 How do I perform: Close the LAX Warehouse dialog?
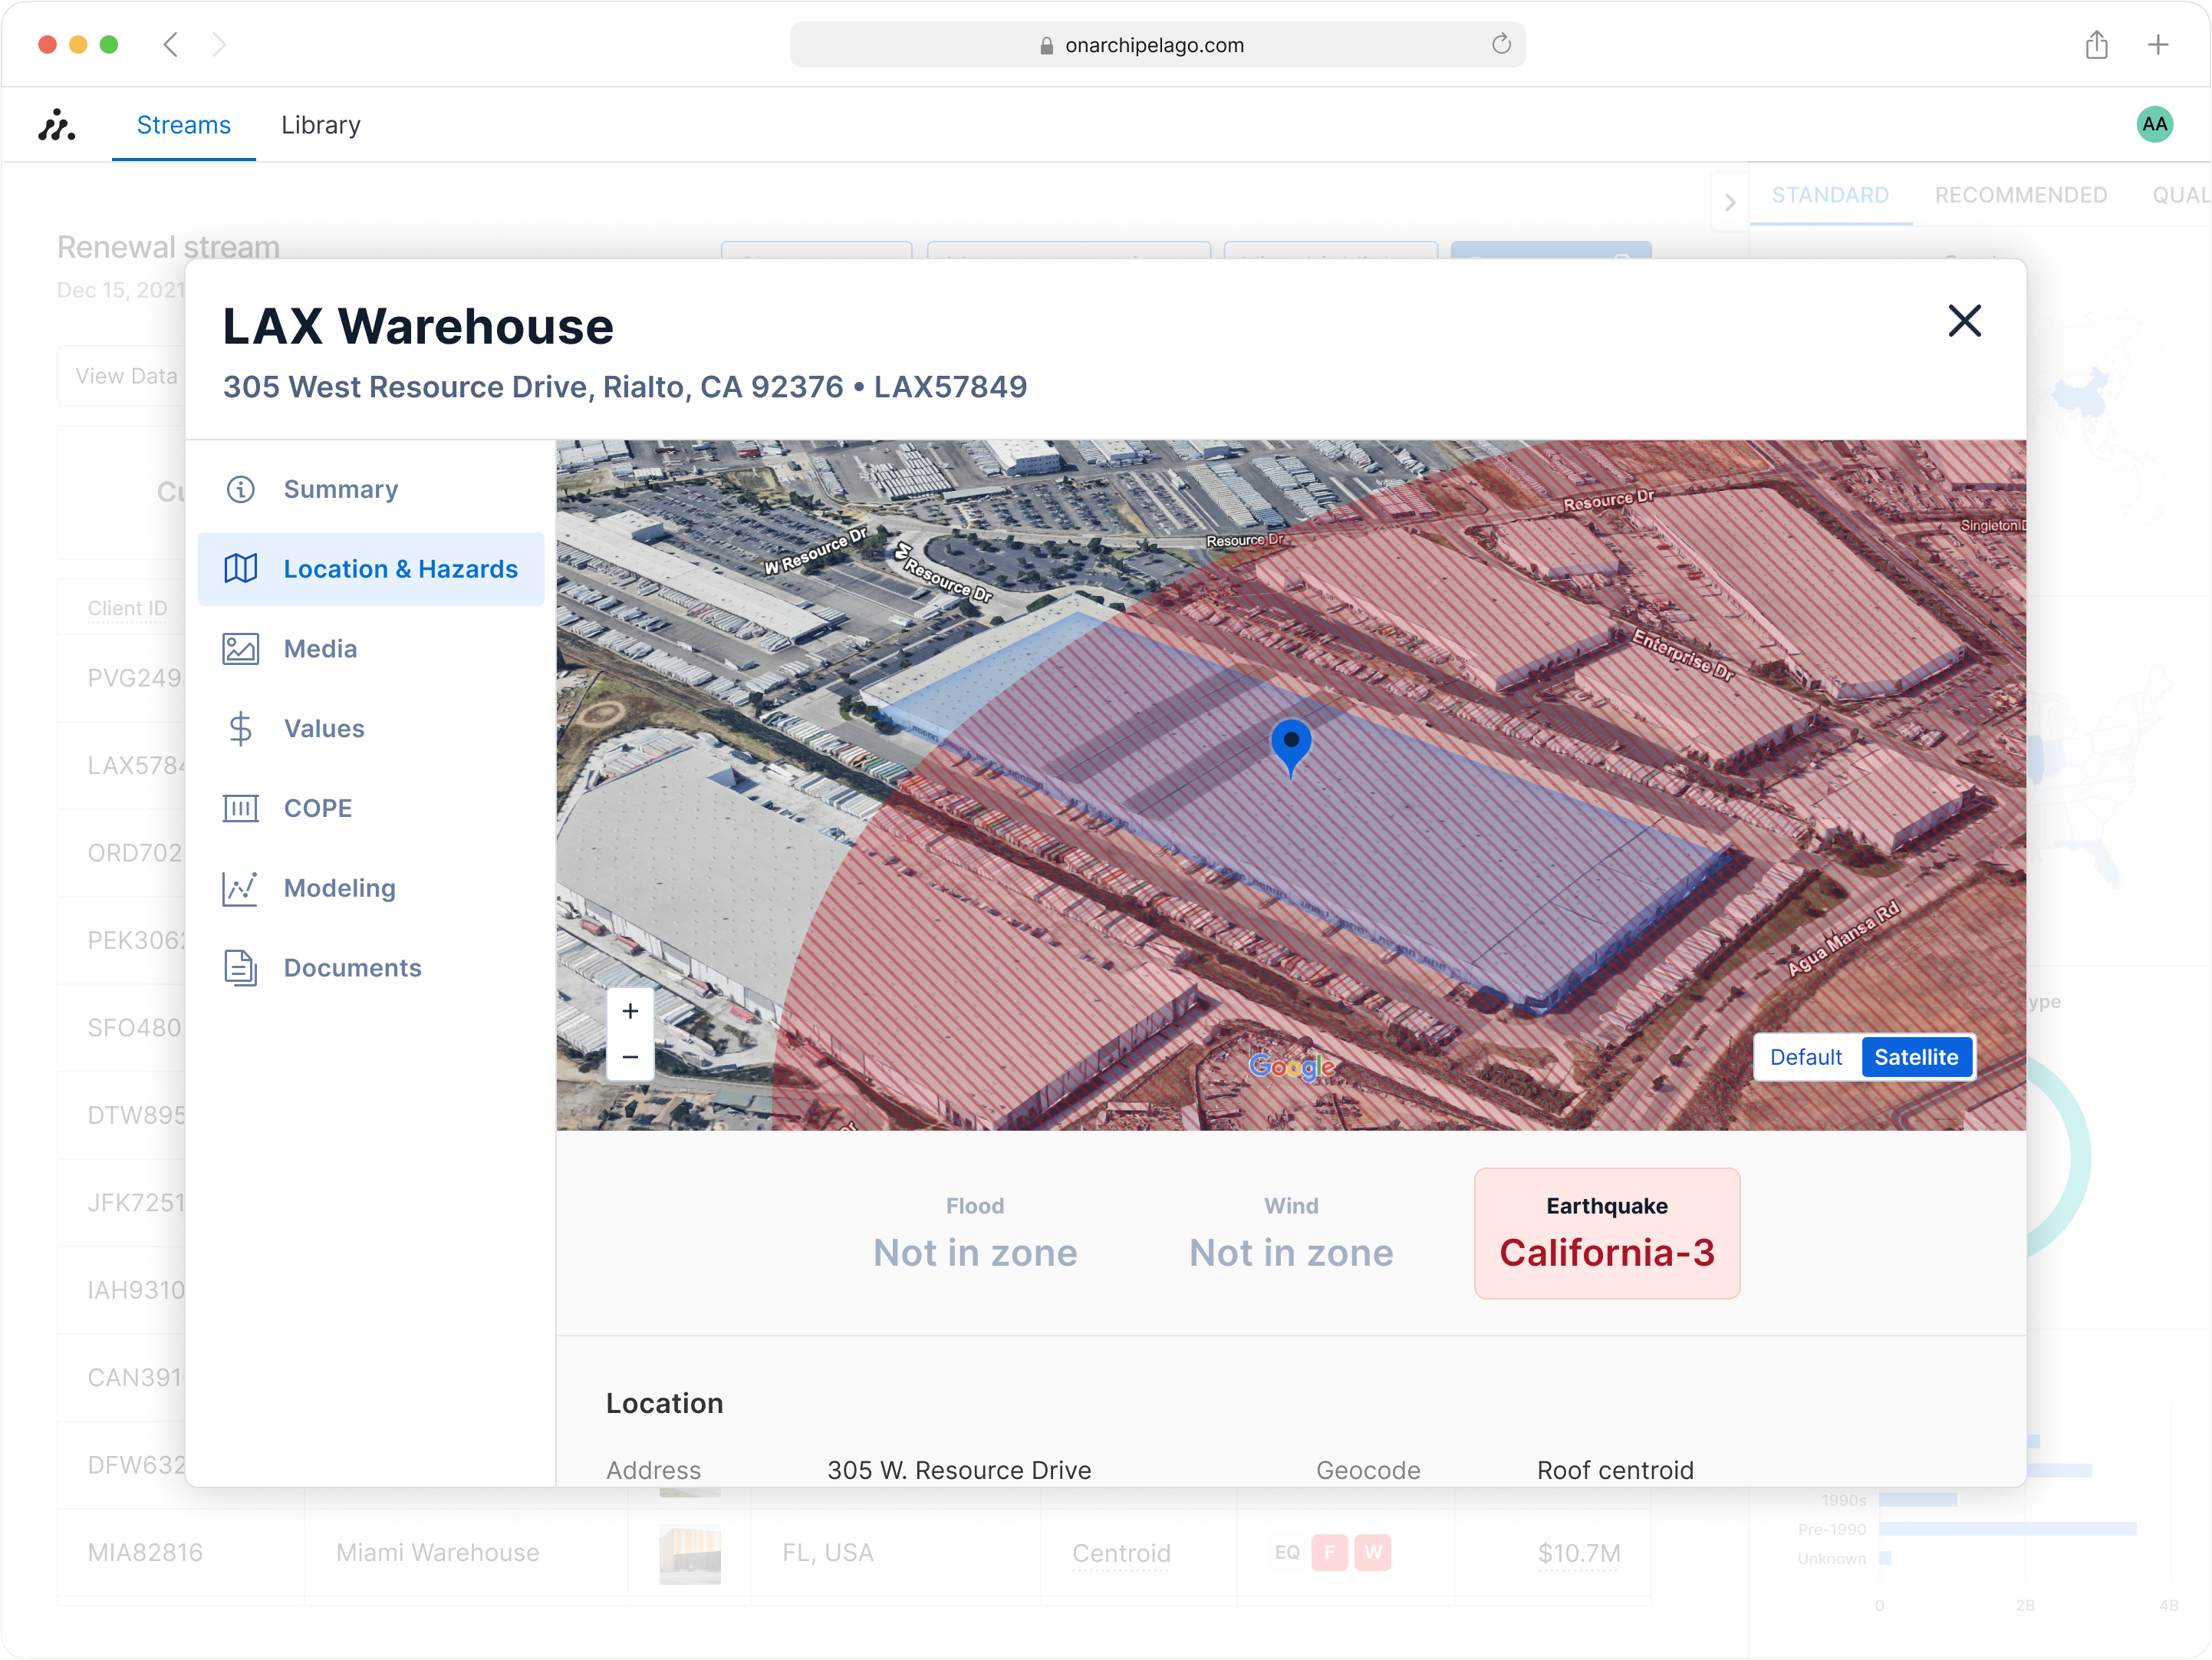click(1964, 321)
